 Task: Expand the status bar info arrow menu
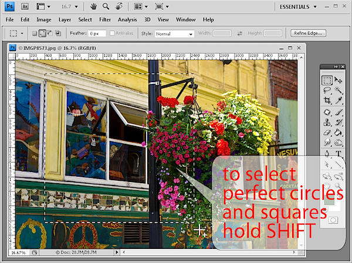coord(117,252)
